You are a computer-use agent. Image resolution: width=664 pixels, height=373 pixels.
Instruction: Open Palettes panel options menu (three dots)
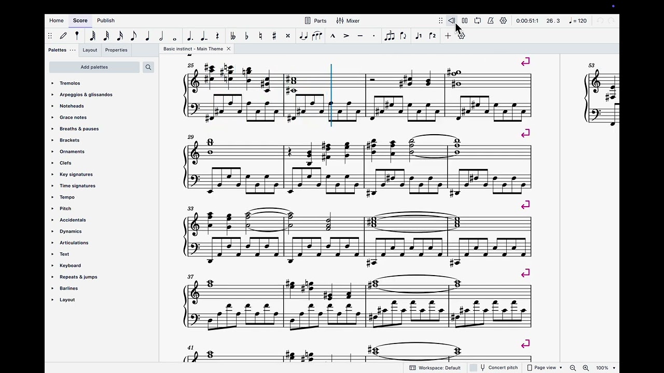point(73,50)
